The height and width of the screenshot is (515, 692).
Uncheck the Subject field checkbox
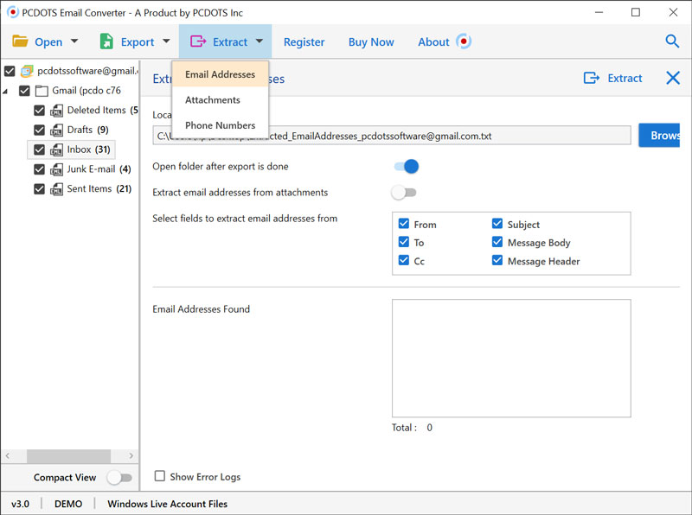coord(497,224)
